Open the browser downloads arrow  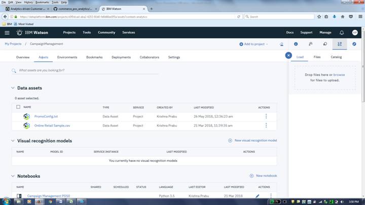(334, 17)
